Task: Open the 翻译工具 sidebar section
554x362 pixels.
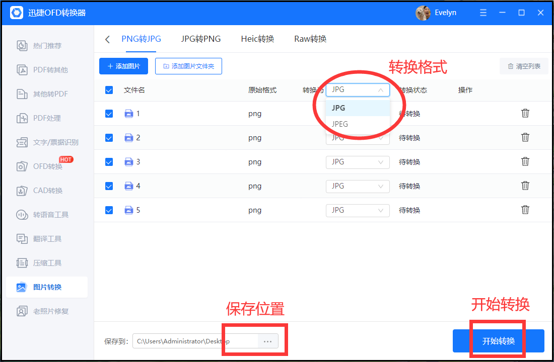Action: [47, 239]
